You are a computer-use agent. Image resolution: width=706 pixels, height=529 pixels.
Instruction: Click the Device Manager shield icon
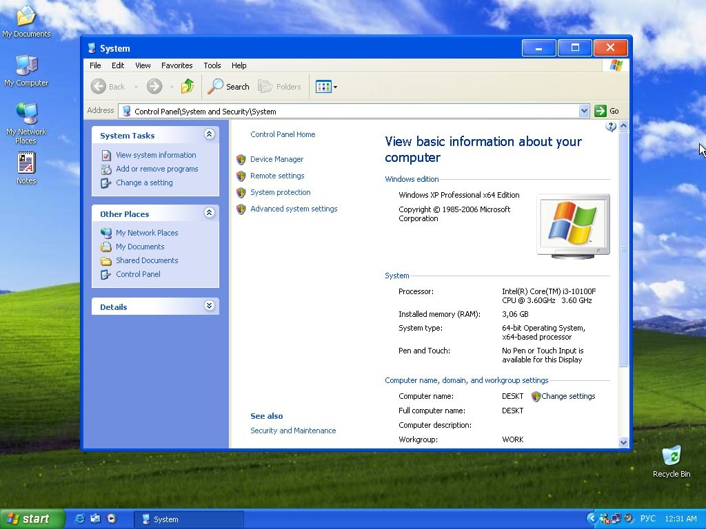(x=241, y=159)
